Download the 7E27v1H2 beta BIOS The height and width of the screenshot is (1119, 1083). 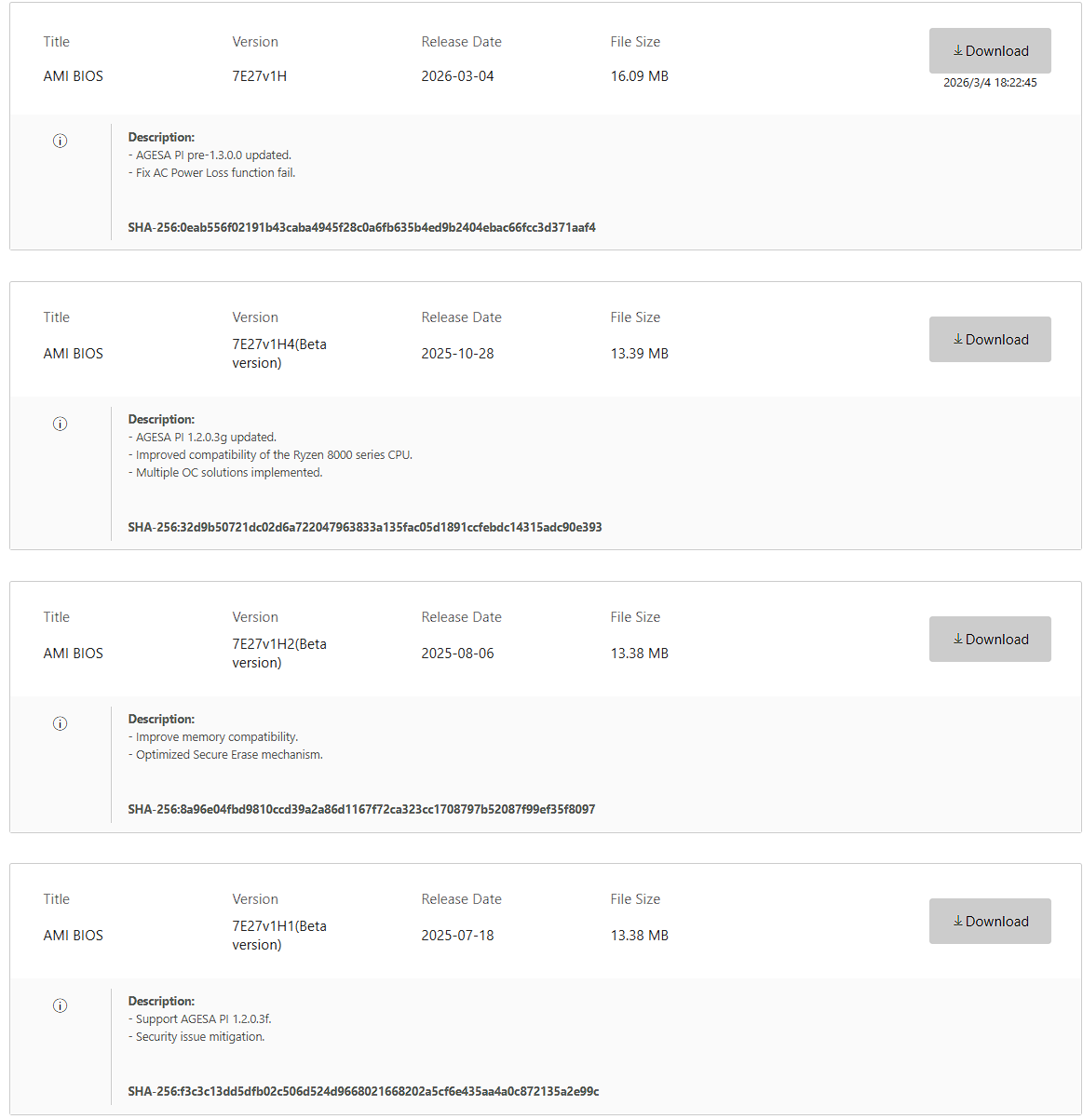(x=990, y=639)
